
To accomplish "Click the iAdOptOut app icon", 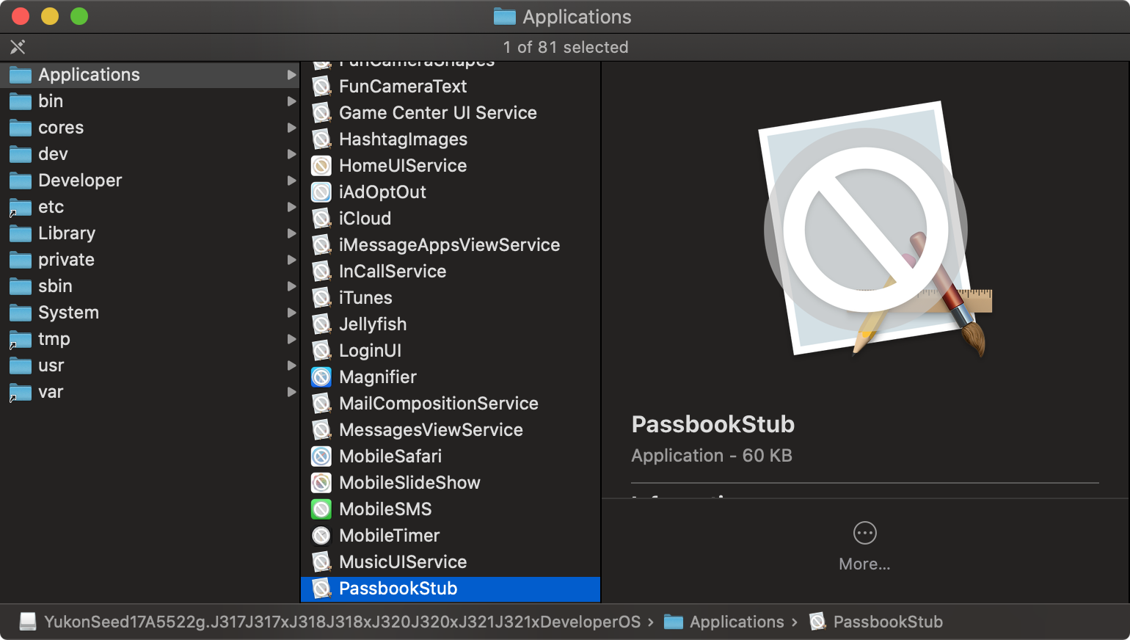I will coord(321,192).
